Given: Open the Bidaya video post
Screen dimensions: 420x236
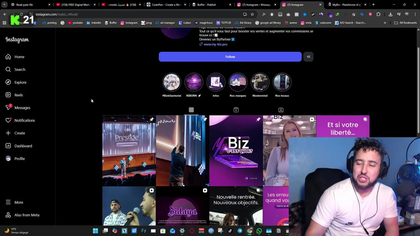Looking at the screenshot, I should 182,206.
